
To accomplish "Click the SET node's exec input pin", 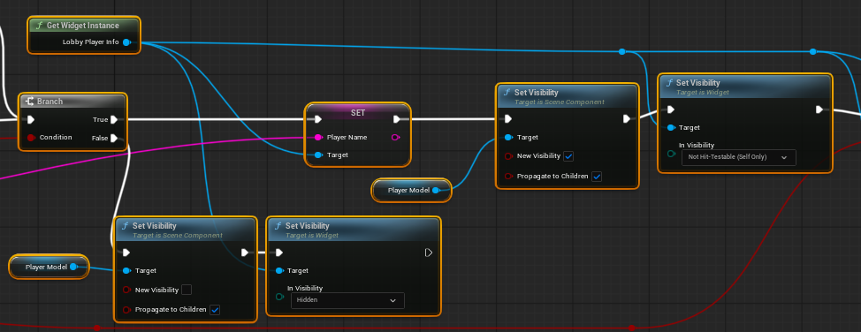I will [x=318, y=119].
